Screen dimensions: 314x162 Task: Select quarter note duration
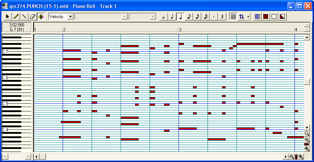pyautogui.click(x=180, y=17)
